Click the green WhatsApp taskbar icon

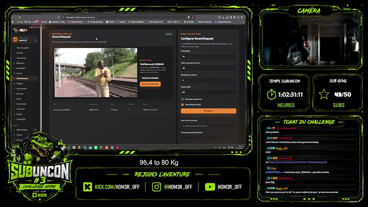[96, 147]
